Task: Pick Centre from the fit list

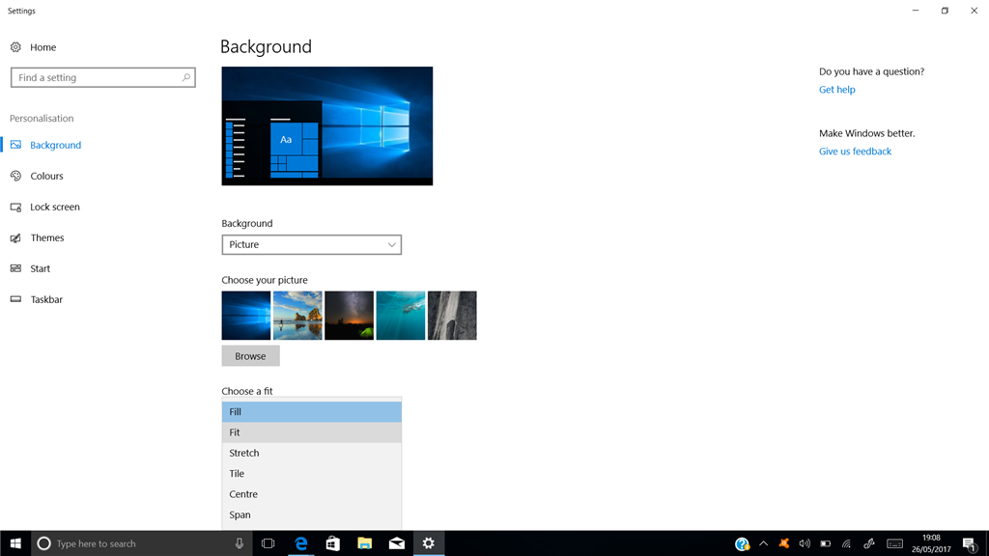Action: (312, 494)
